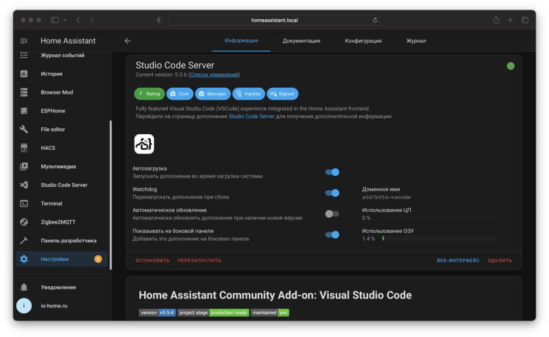Image resolution: width=549 pixels, height=337 pixels.
Task: Click ПЕРЕЗАПУСТИТЬ to restart add-on
Action: (199, 261)
